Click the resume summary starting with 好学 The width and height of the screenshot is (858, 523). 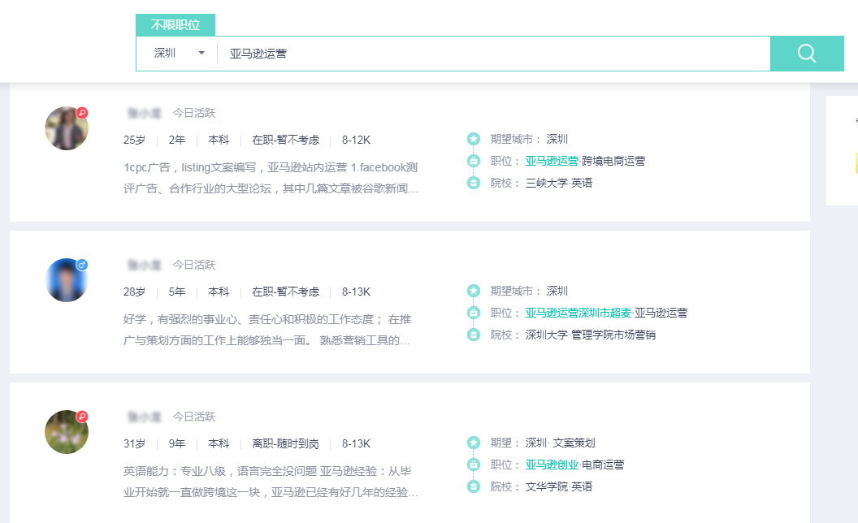click(x=267, y=330)
